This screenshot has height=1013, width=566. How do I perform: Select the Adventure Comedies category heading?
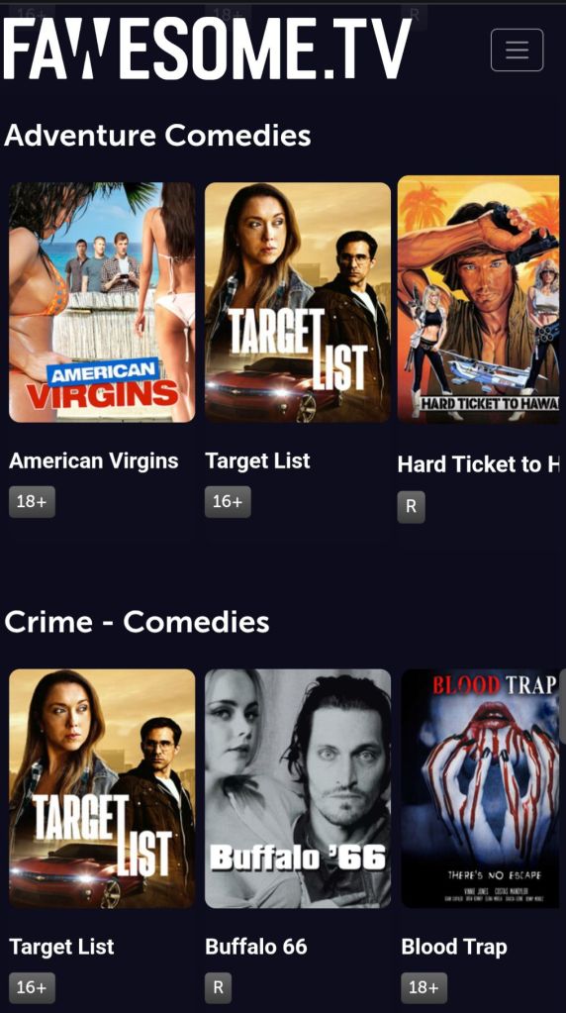[x=157, y=135]
